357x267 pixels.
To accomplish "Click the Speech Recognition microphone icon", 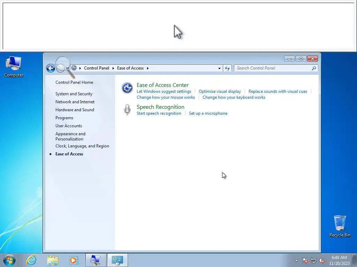I will tap(127, 110).
